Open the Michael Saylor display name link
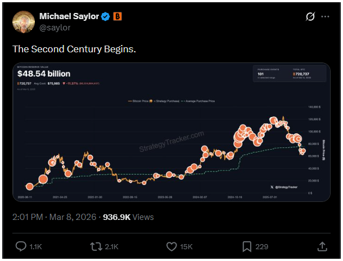This screenshot has height=261, width=343. coord(69,16)
